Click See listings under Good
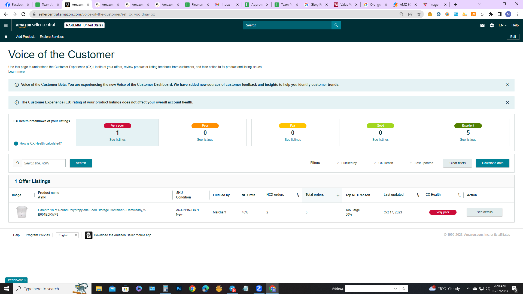This screenshot has width=523, height=294. [x=380, y=140]
